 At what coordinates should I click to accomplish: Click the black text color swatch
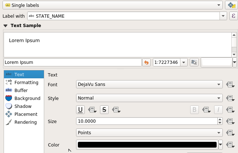click(147, 145)
